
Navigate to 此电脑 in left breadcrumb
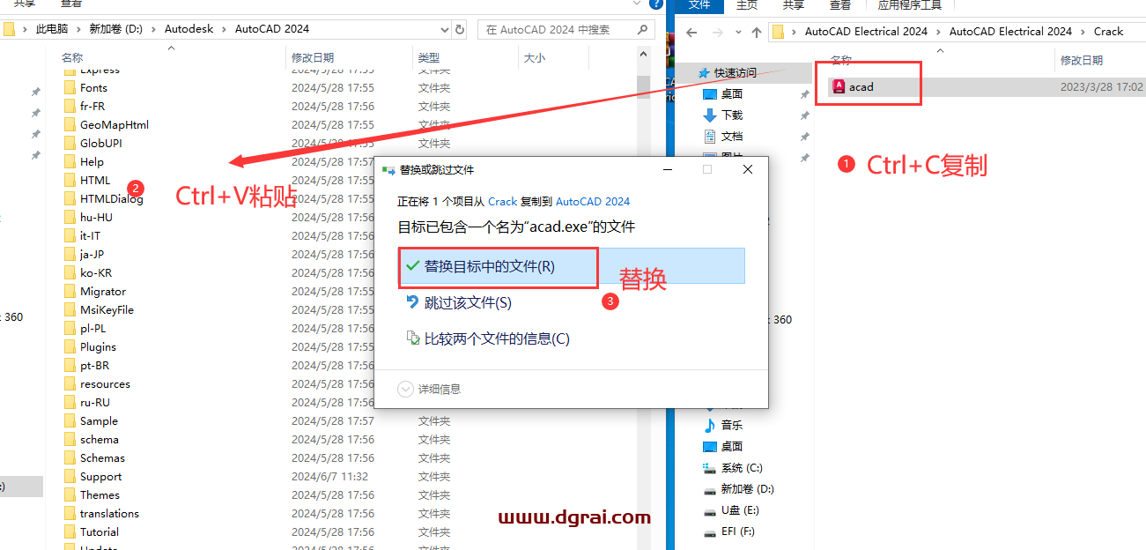pos(50,29)
